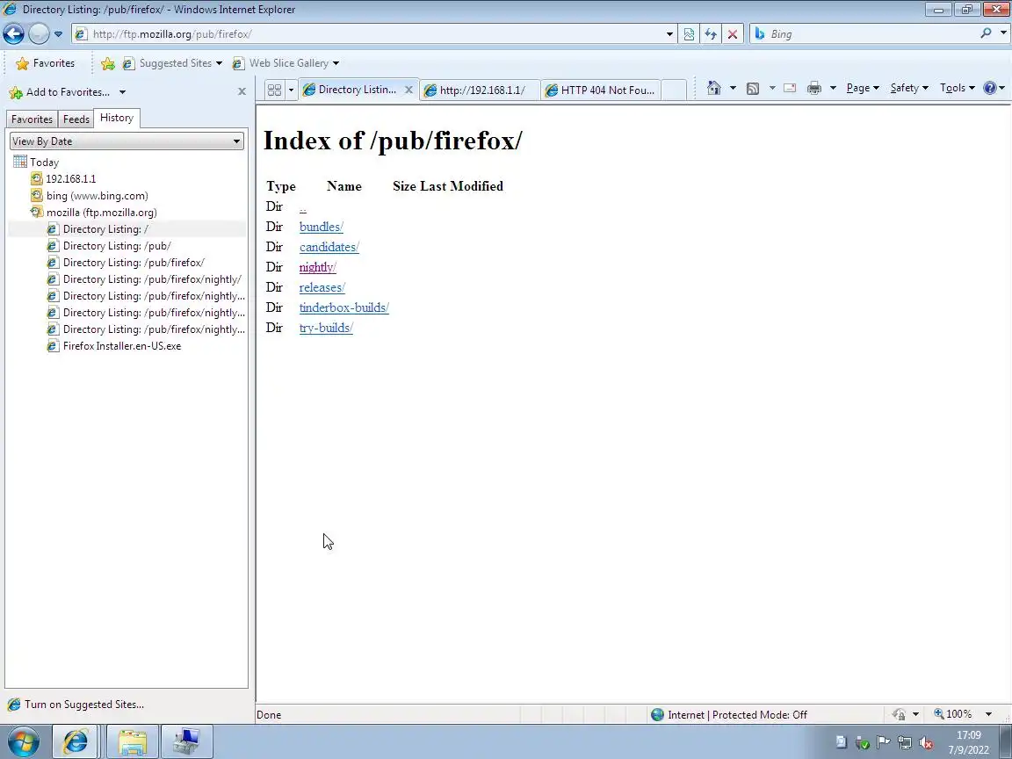Click the search magnifier icon
The width and height of the screenshot is (1012, 759).
986,33
